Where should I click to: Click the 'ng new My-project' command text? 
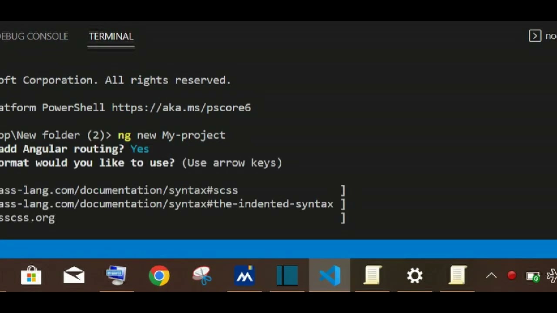pos(171,135)
